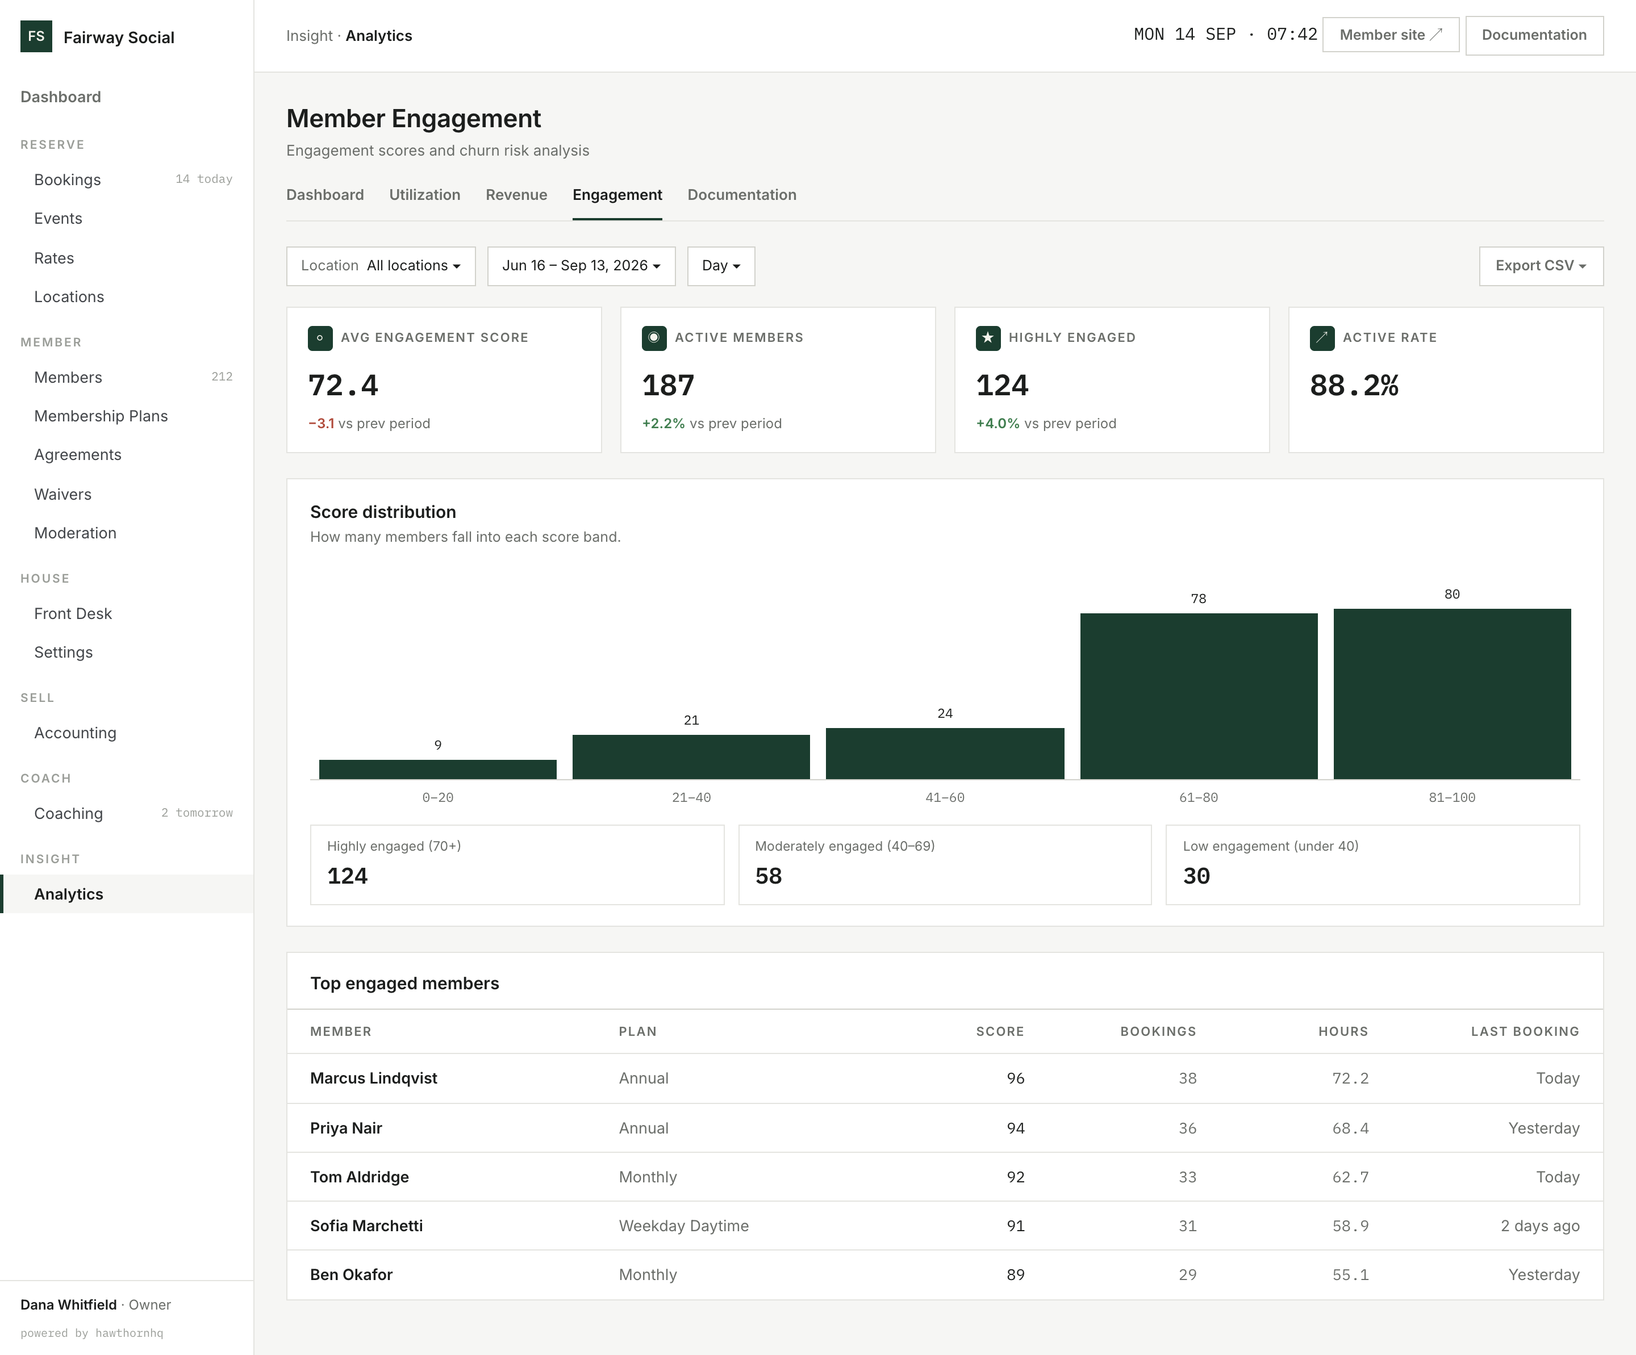Open Bookings in the sidebar
Viewport: 1636px width, 1355px height.
coord(126,180)
